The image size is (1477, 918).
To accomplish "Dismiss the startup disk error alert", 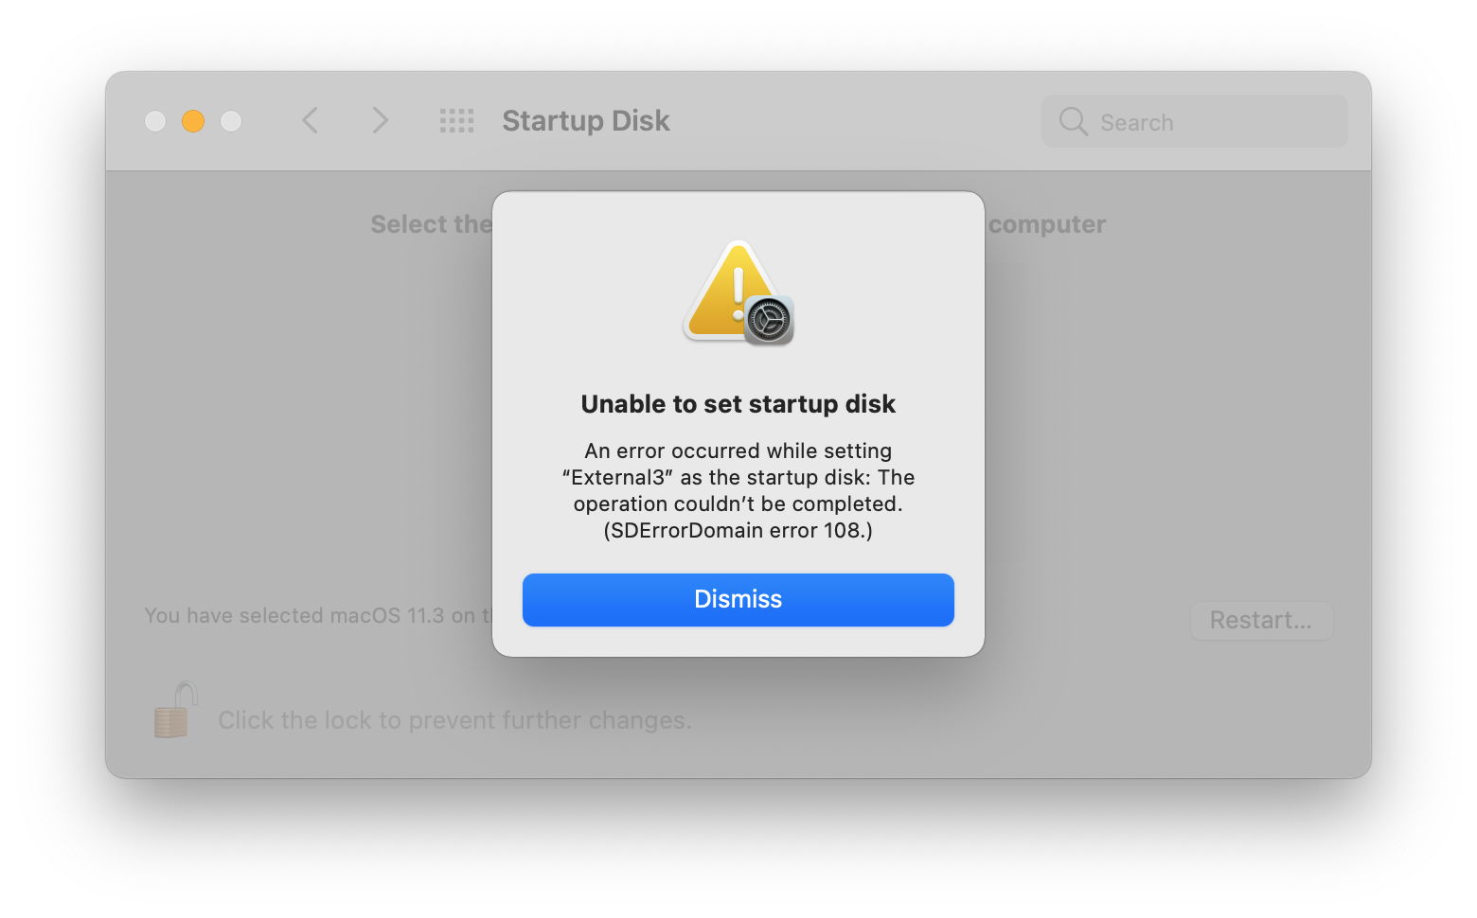I will tap(738, 599).
